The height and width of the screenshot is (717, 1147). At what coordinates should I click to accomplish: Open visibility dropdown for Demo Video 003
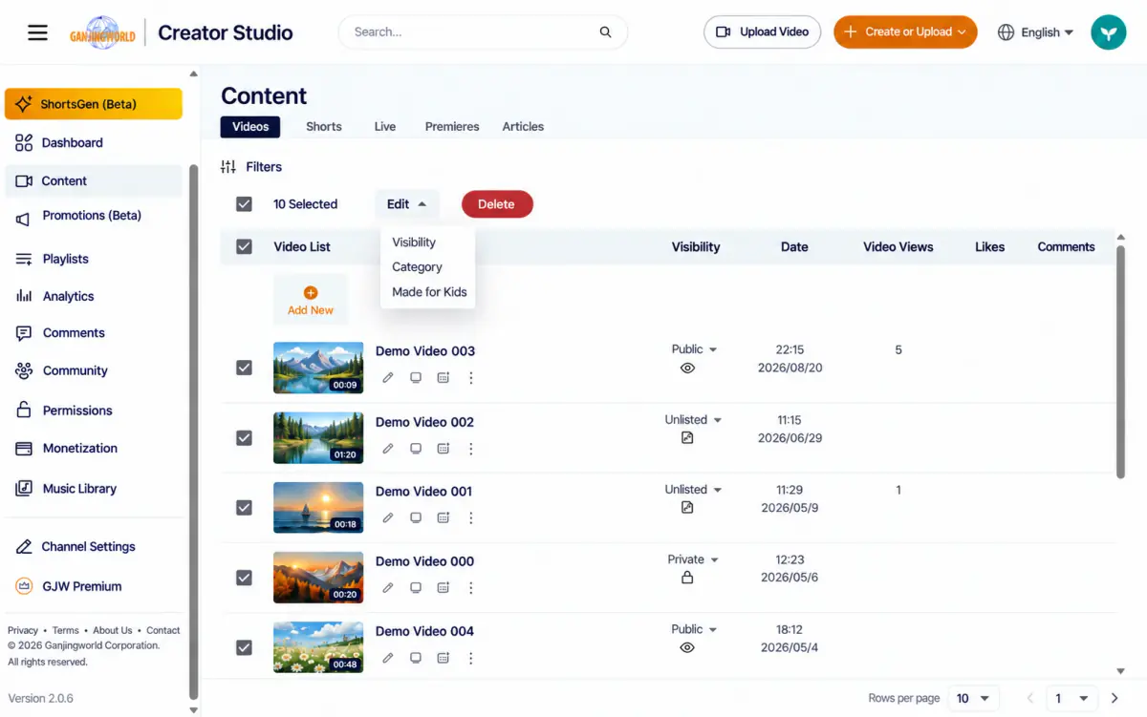click(x=695, y=349)
